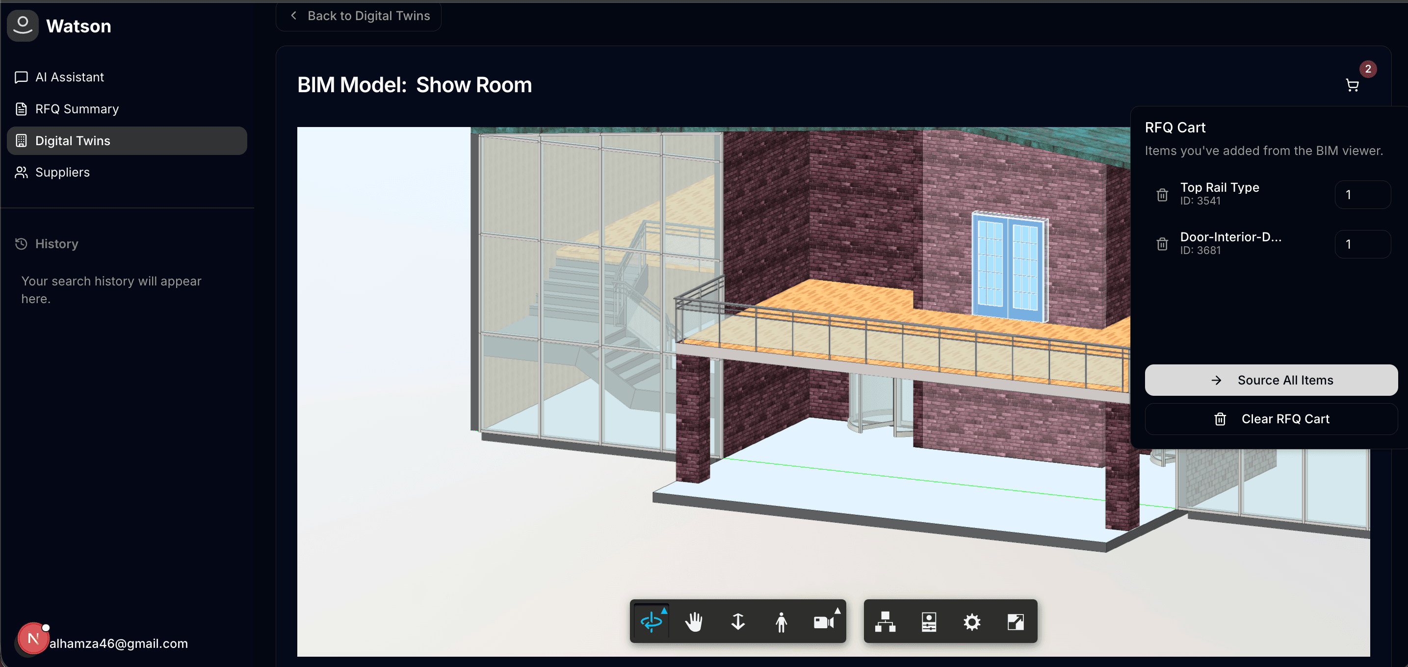Screen dimensions: 1408x667
Task: Expand the viewer to fullscreen
Action: point(1015,621)
